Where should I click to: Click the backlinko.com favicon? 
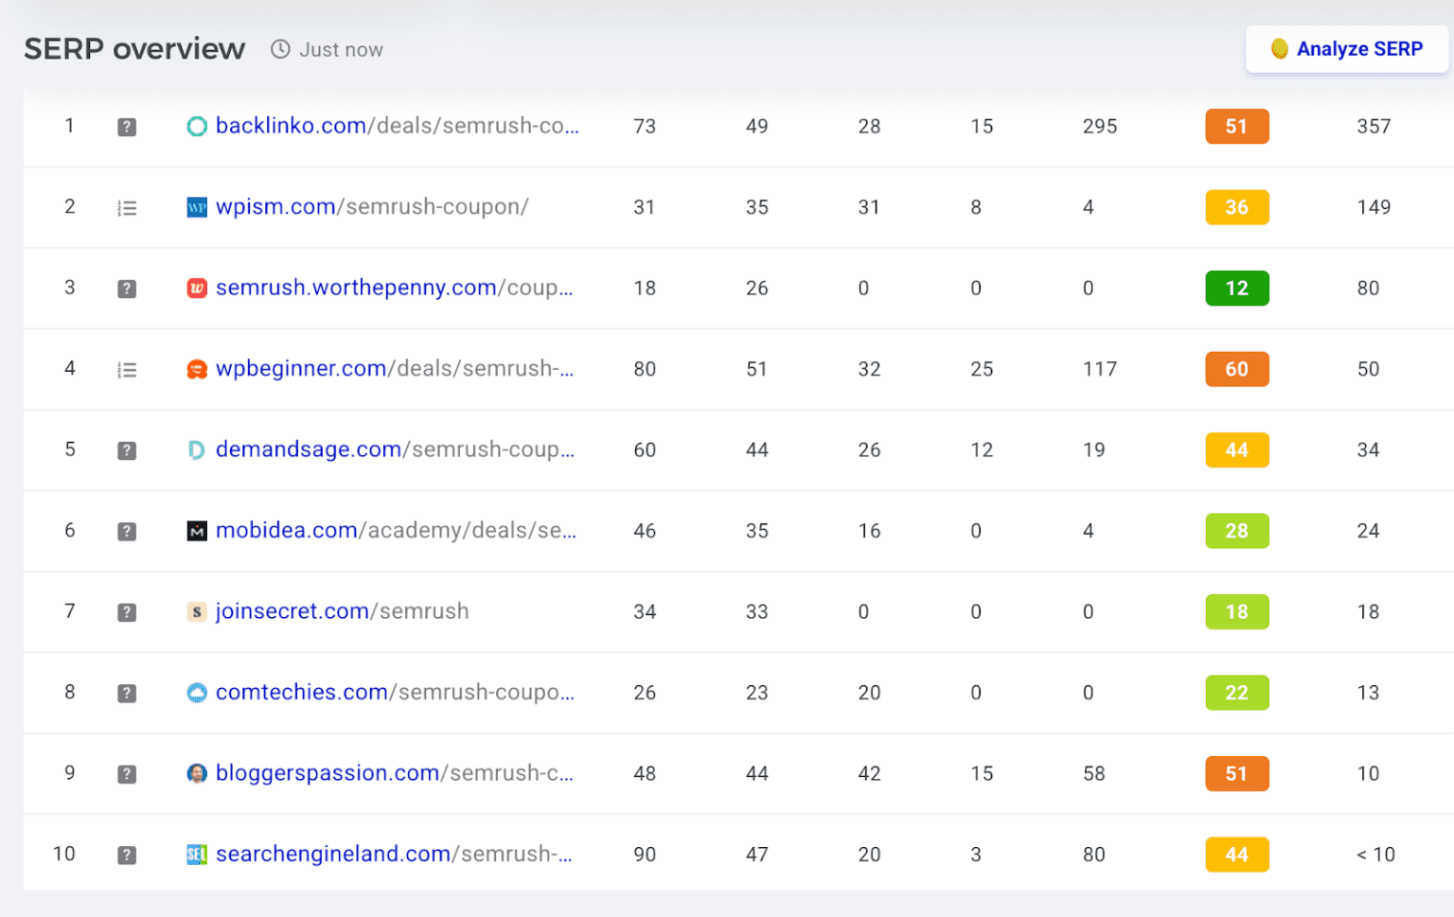click(x=197, y=127)
